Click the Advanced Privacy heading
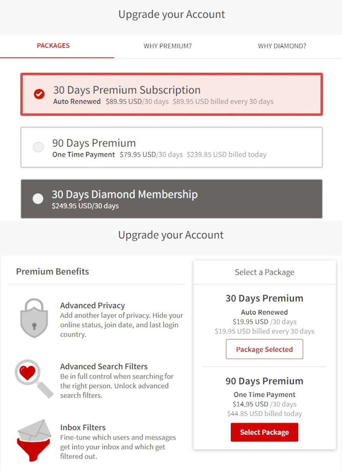 coord(92,306)
